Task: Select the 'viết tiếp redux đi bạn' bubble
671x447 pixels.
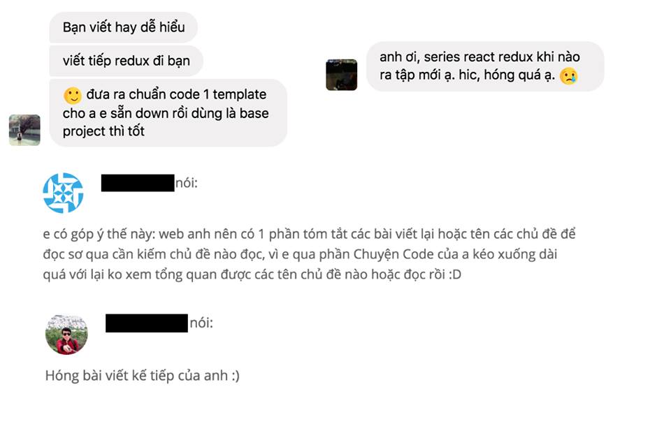Action: (127, 61)
